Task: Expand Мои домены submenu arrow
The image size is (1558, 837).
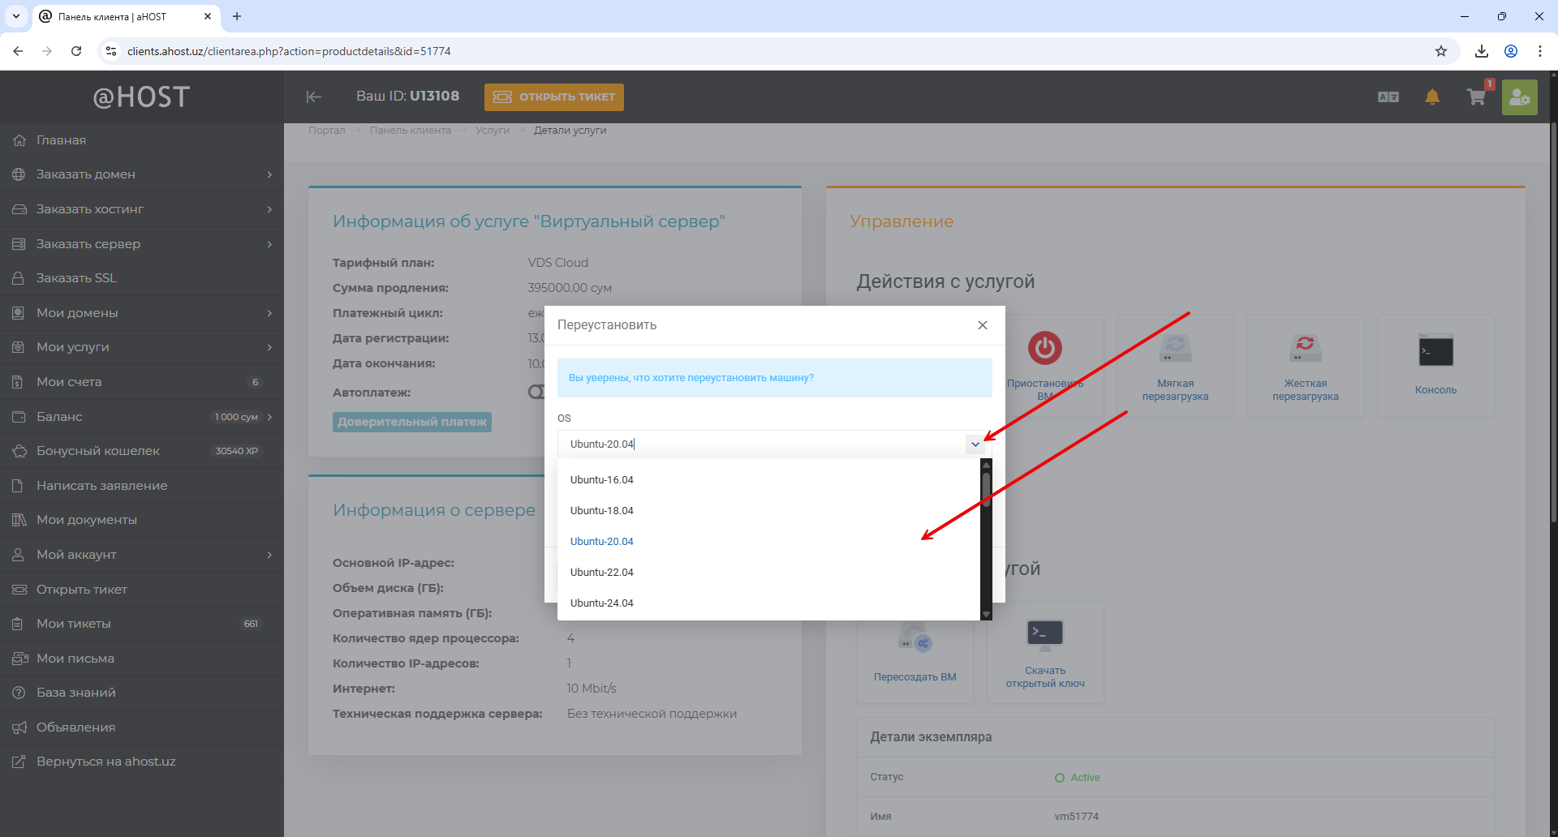Action: coord(269,313)
